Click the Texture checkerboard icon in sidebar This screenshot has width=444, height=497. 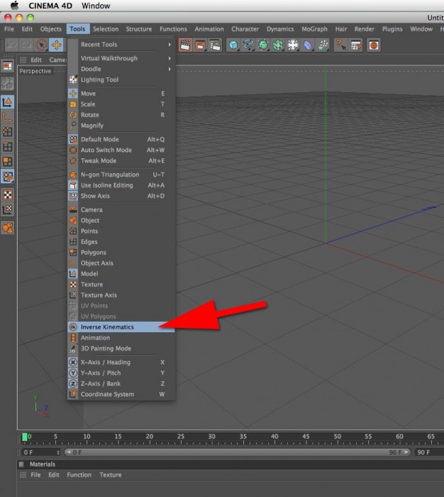(x=7, y=195)
